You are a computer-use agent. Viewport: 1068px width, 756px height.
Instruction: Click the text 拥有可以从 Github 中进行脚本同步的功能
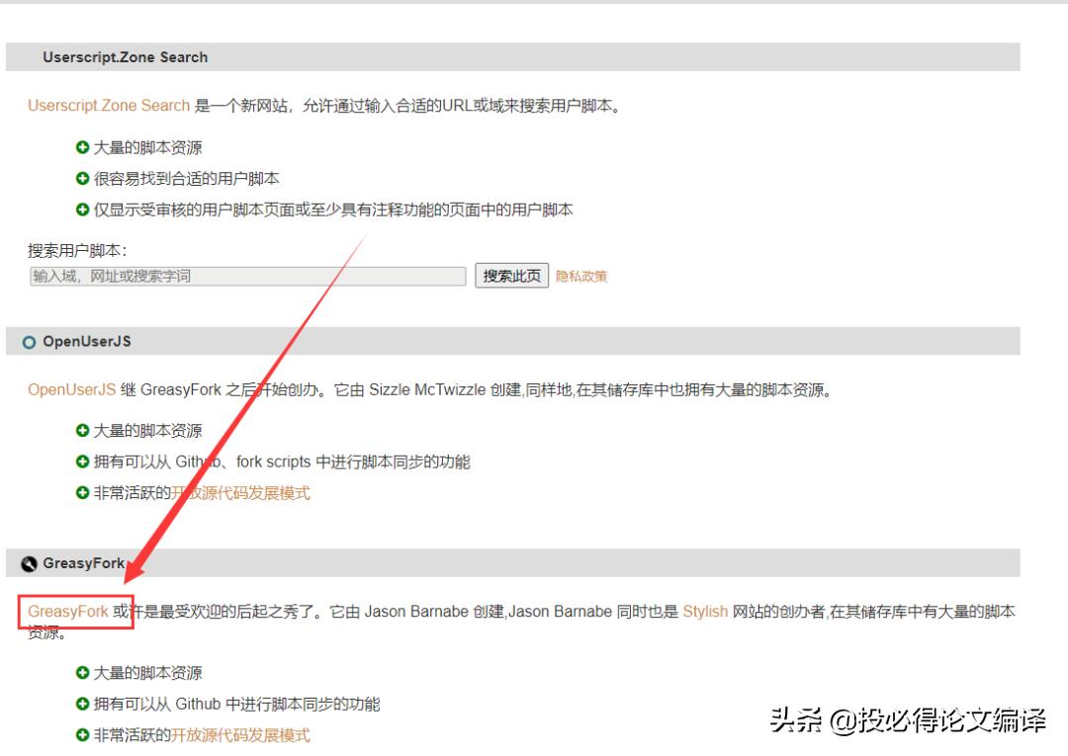pos(236,704)
